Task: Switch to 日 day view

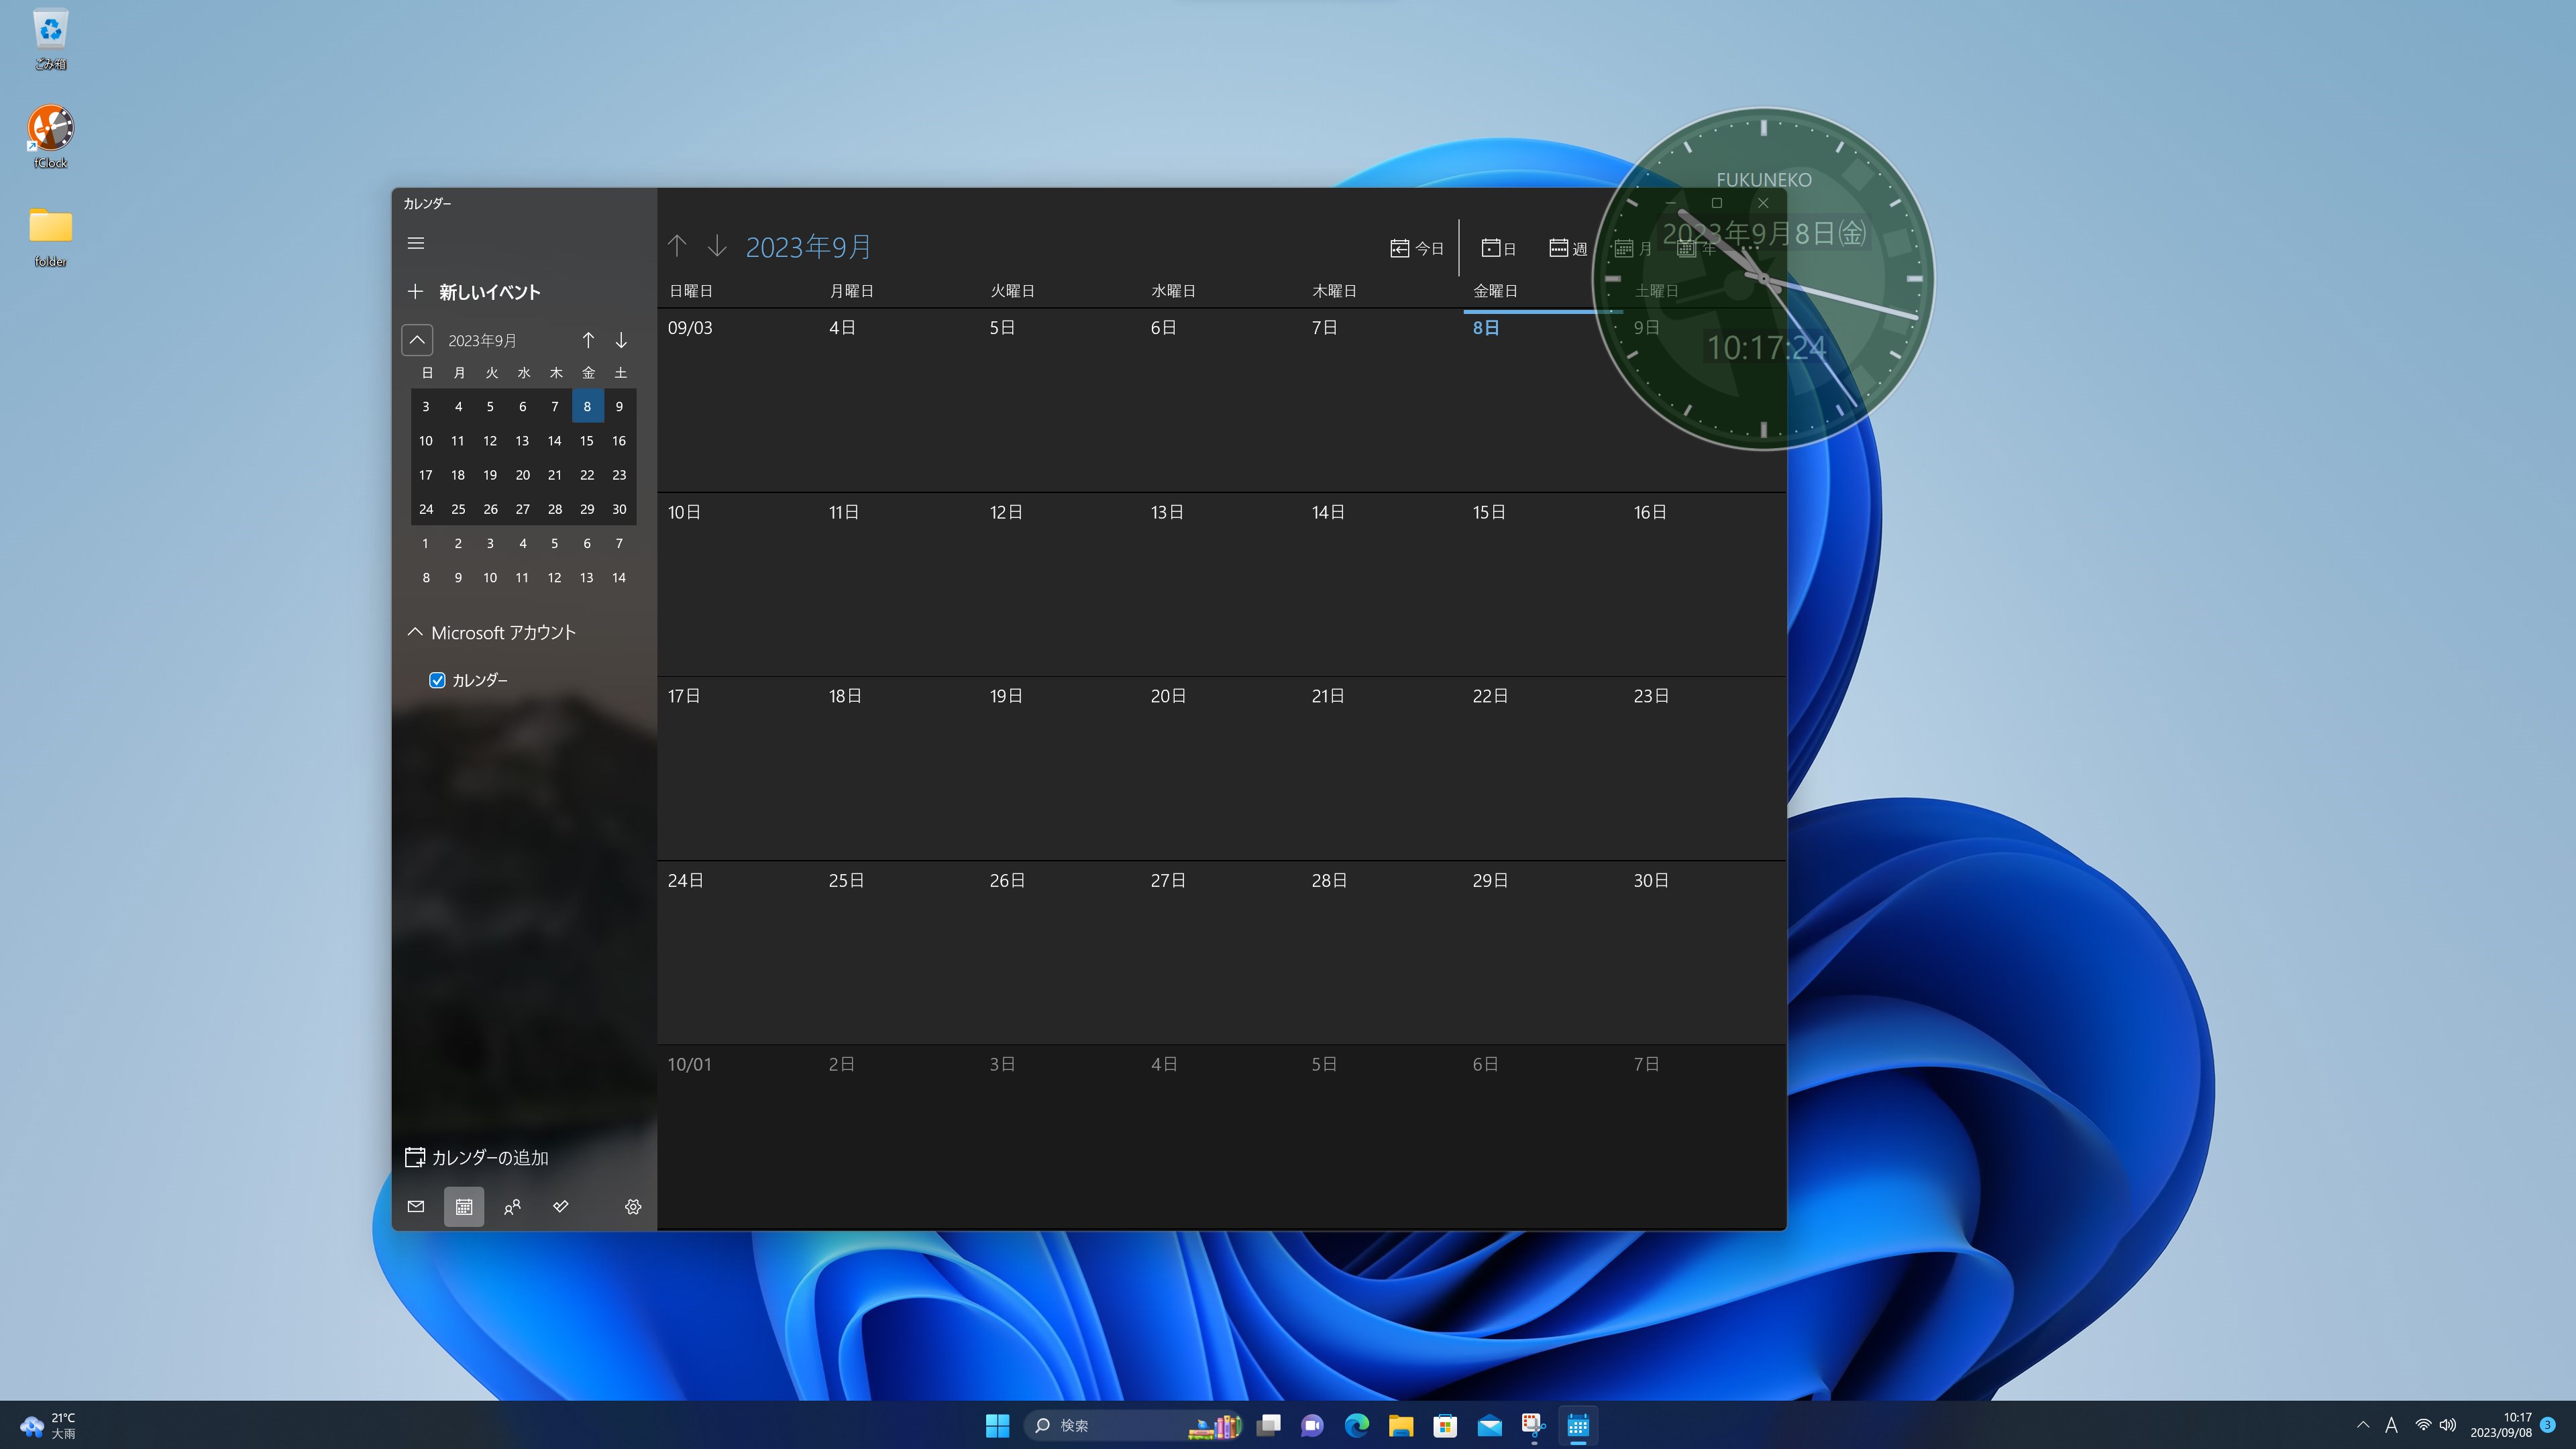Action: pos(1498,248)
